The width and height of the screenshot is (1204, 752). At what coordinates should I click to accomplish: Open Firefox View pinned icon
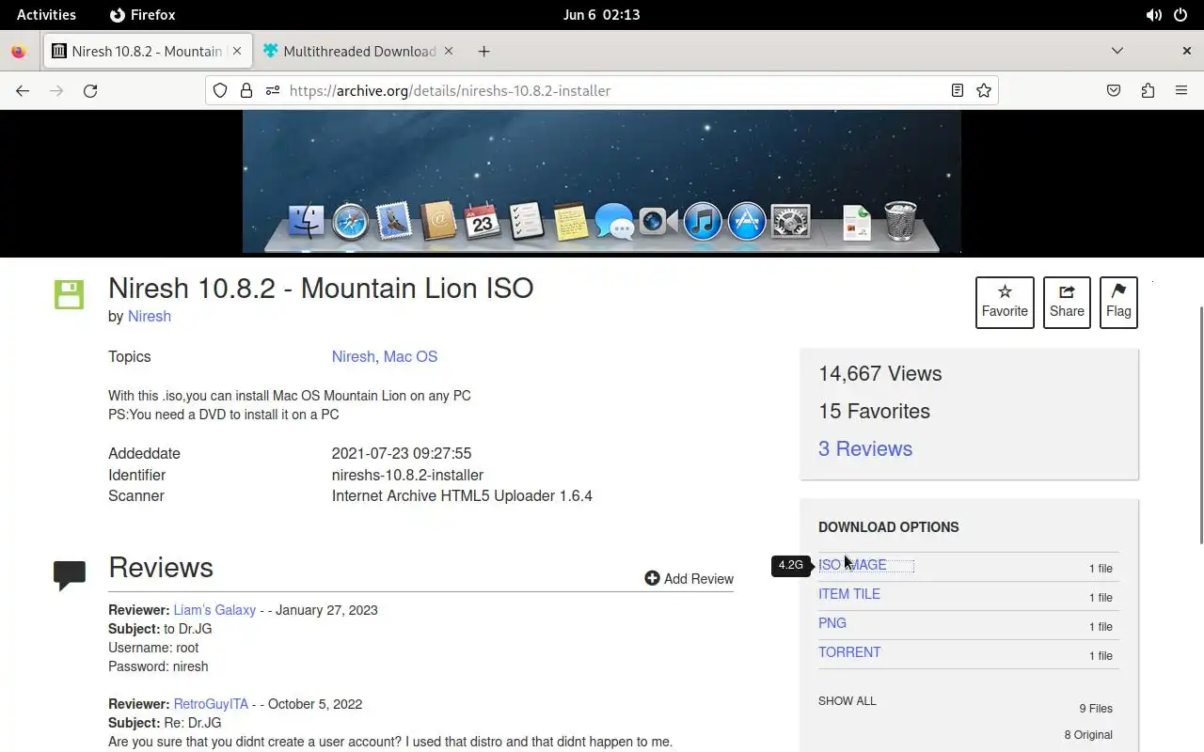(19, 52)
